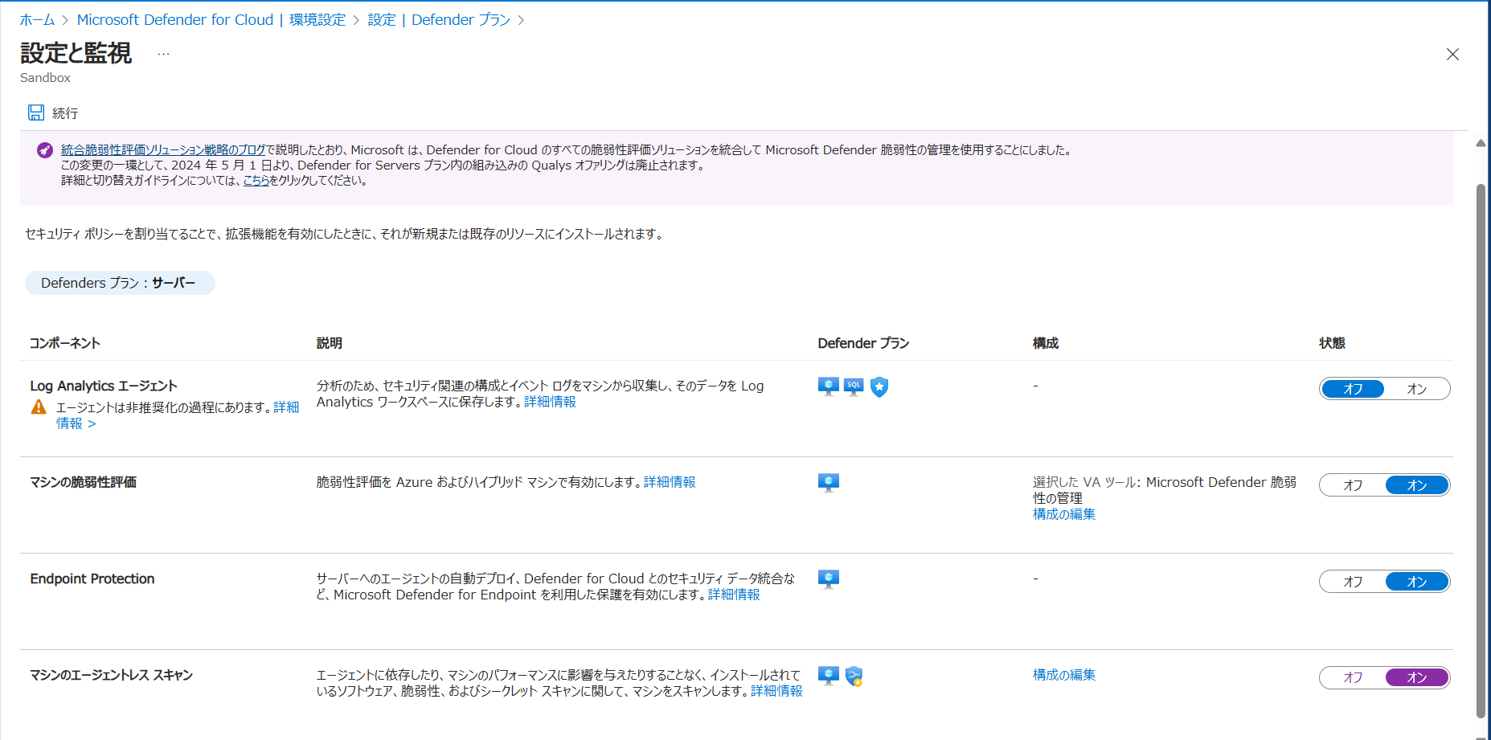Go to ホーム breadcrumb
The height and width of the screenshot is (740, 1491).
pos(37,20)
